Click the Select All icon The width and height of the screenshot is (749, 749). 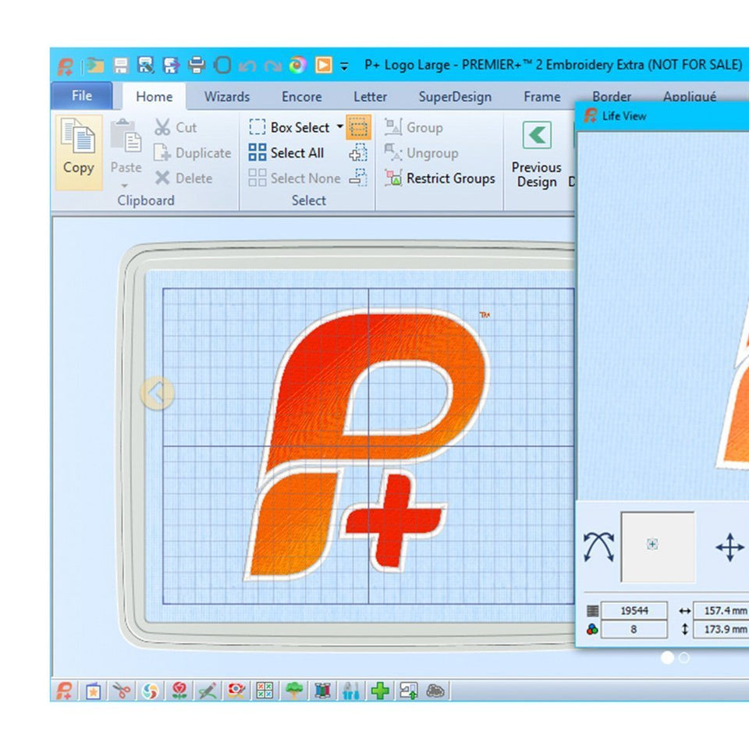(257, 153)
